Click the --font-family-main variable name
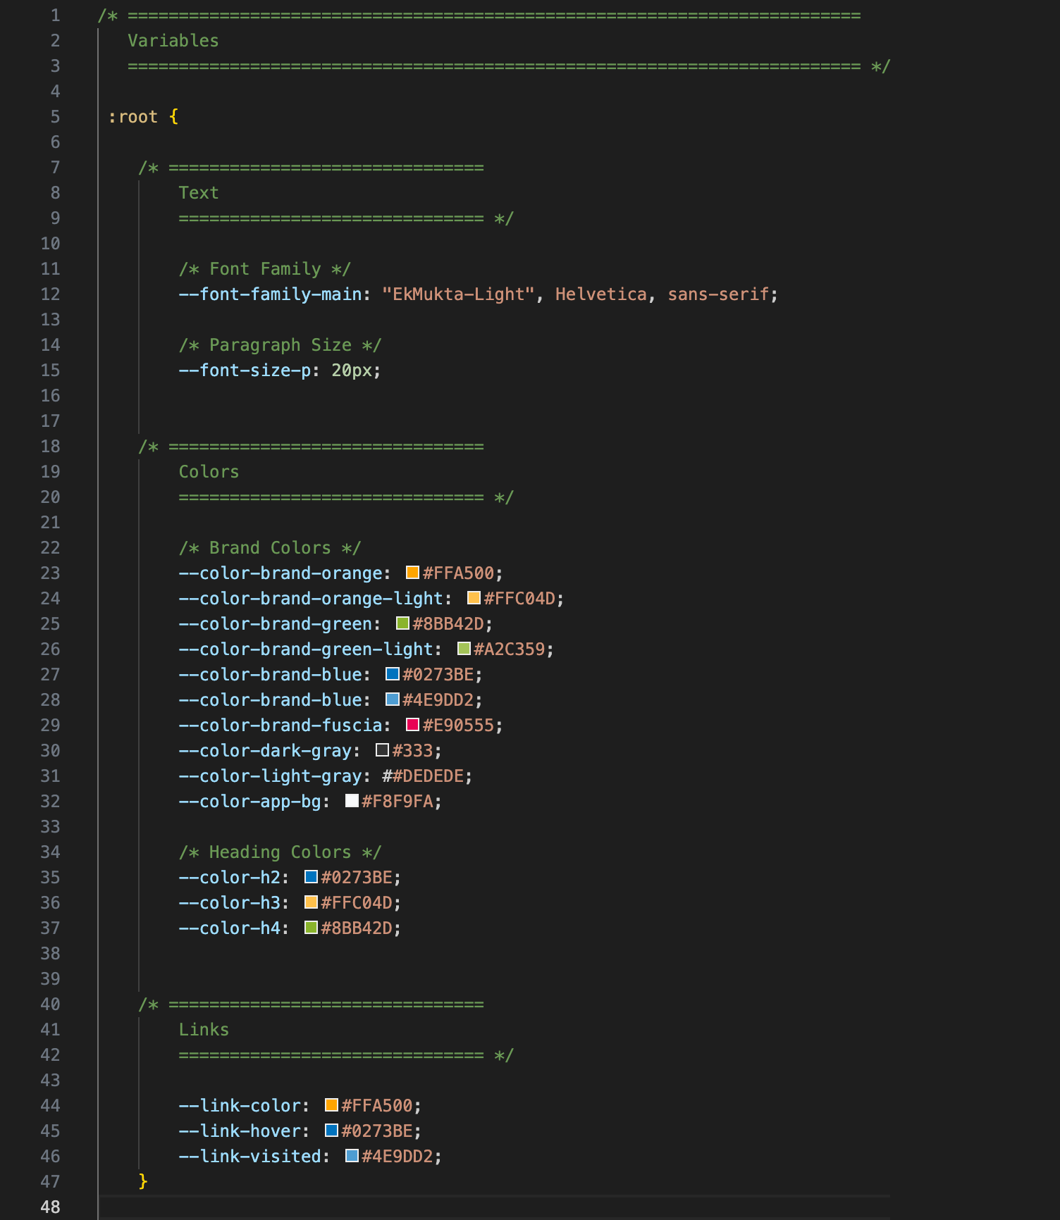The width and height of the screenshot is (1060, 1220). [271, 294]
